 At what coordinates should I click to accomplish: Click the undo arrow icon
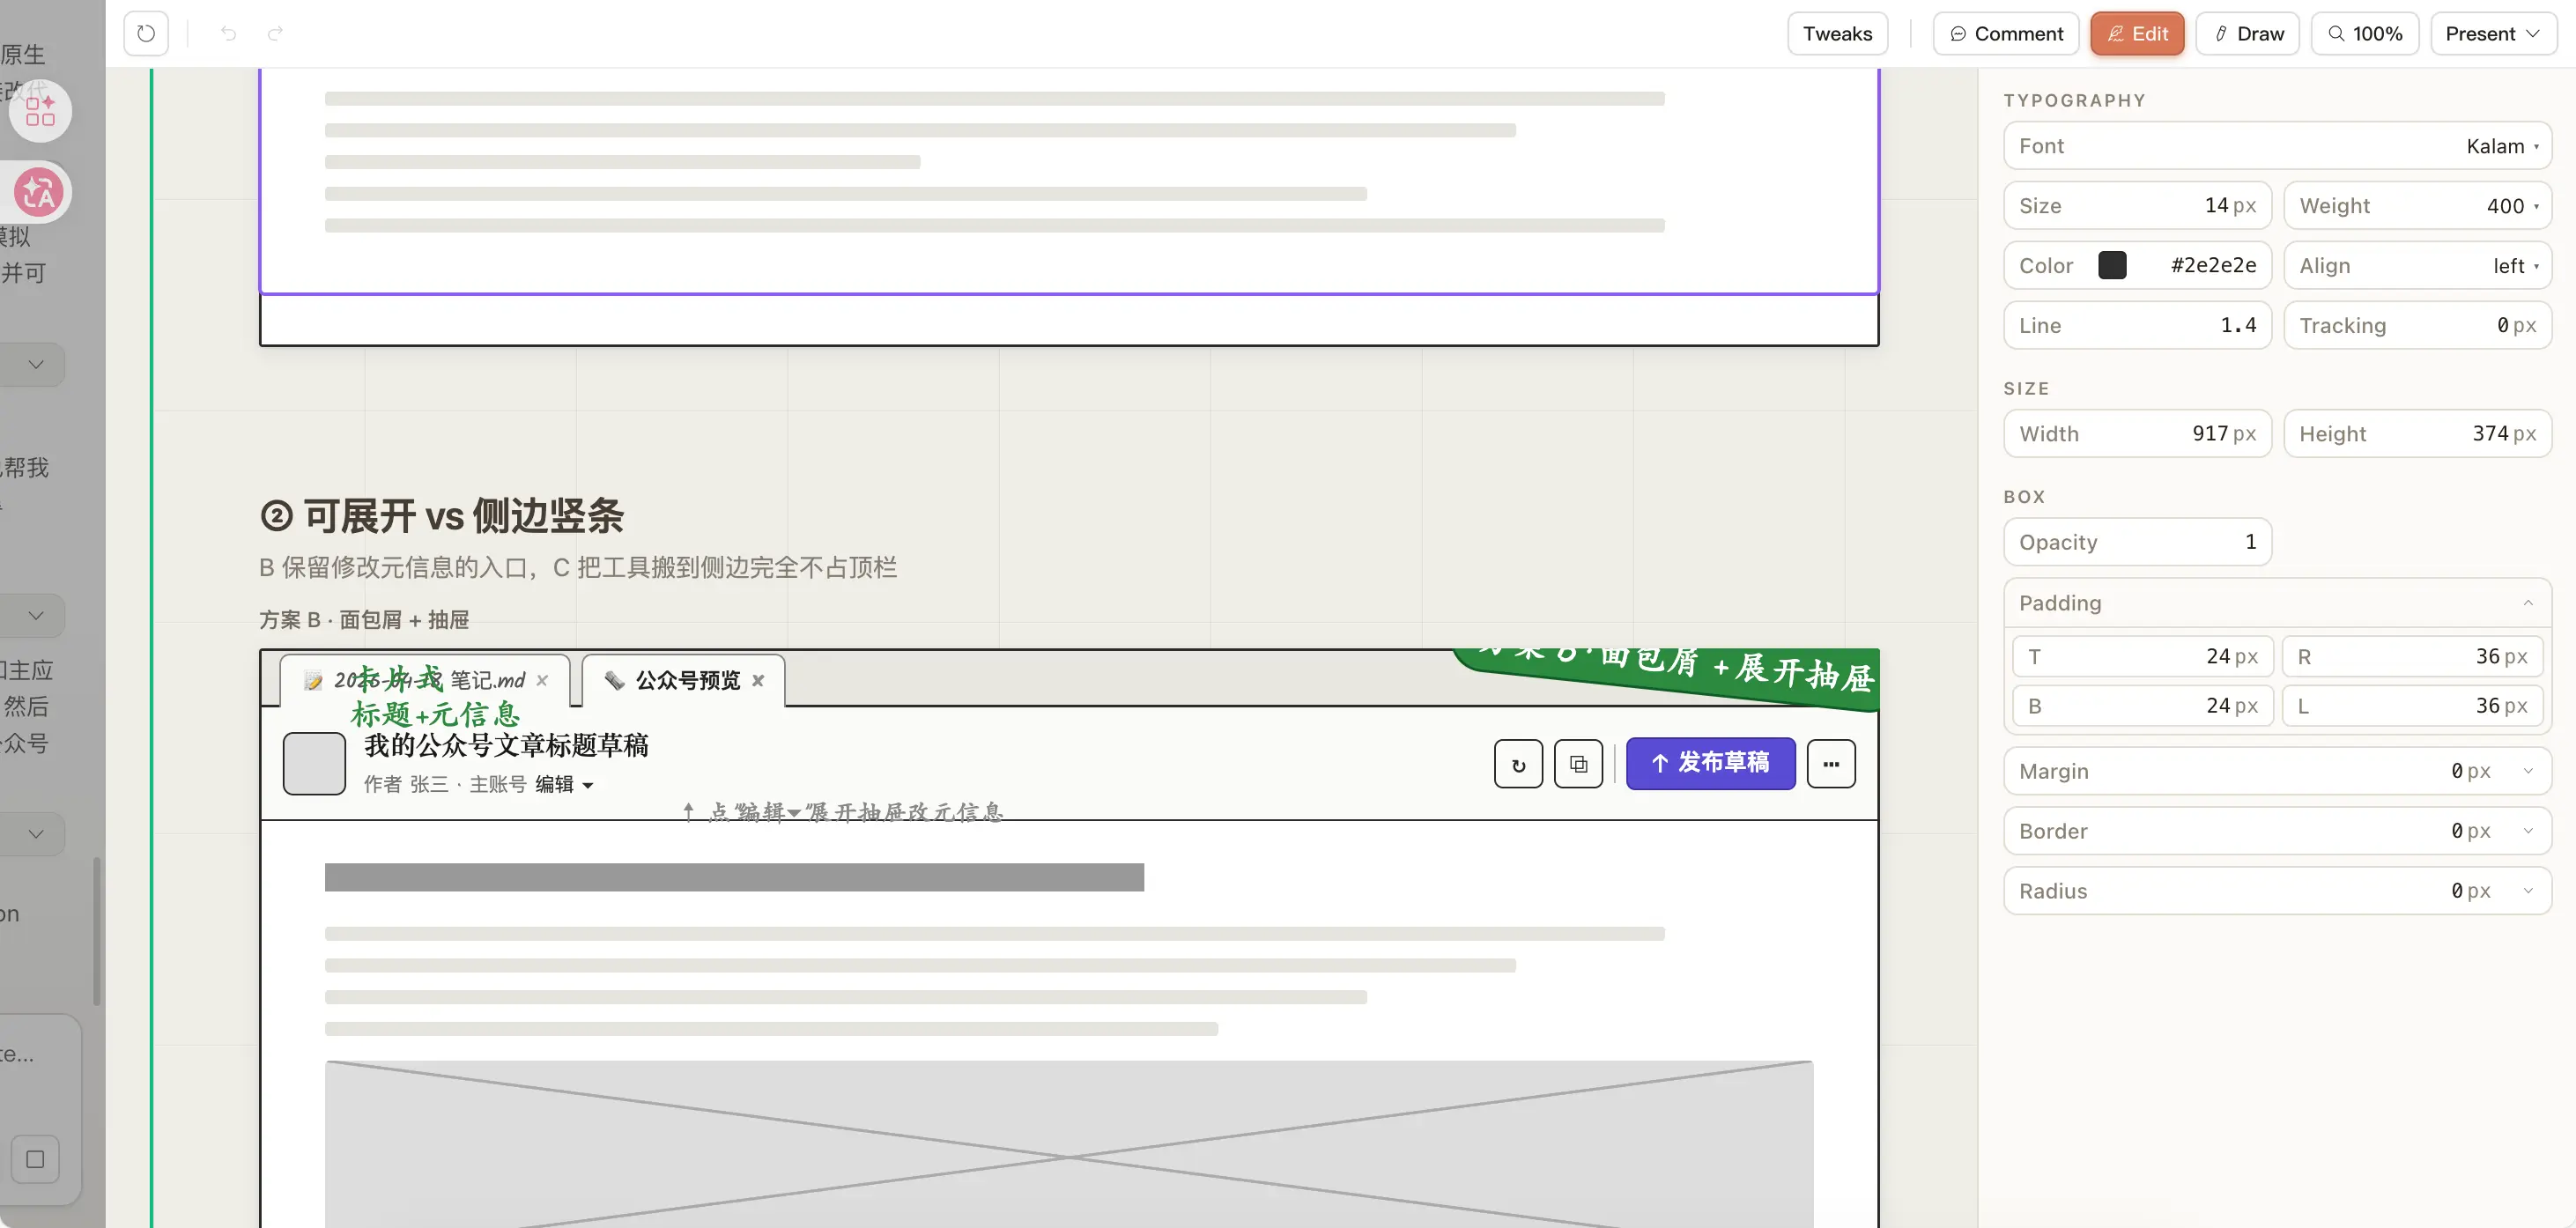pyautogui.click(x=228, y=33)
